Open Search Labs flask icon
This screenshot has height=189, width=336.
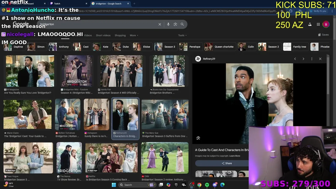(310, 24)
